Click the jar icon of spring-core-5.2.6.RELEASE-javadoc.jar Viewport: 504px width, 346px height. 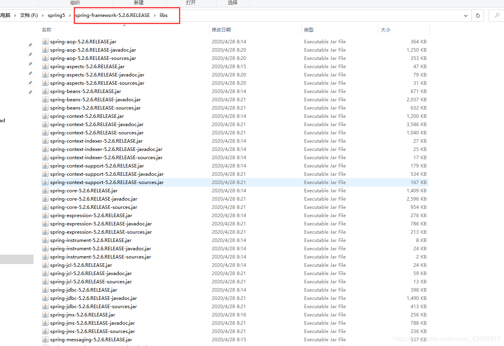pos(45,199)
